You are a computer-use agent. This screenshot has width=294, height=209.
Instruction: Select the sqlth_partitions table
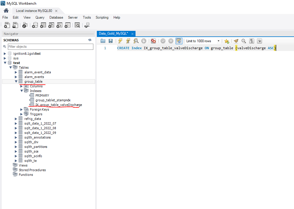pos(36,147)
